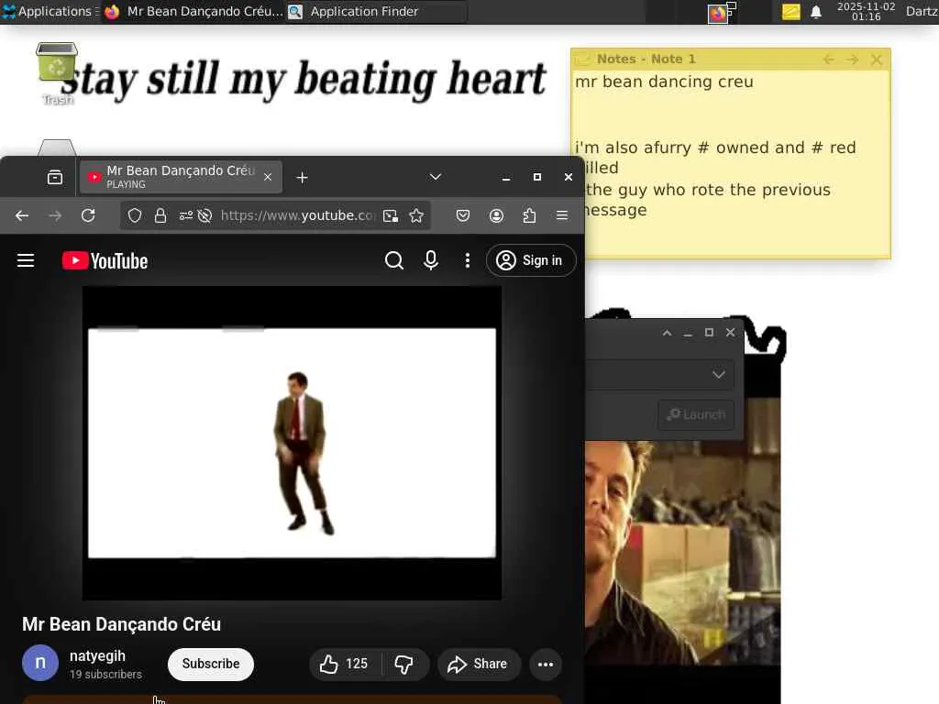This screenshot has width=939, height=704.
Task: Open the tracking protection shield icon
Action: coord(135,215)
